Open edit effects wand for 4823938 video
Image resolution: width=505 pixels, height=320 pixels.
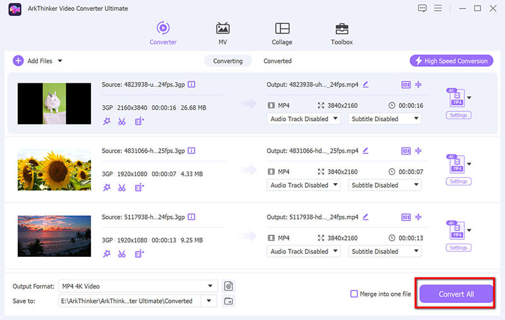point(107,121)
